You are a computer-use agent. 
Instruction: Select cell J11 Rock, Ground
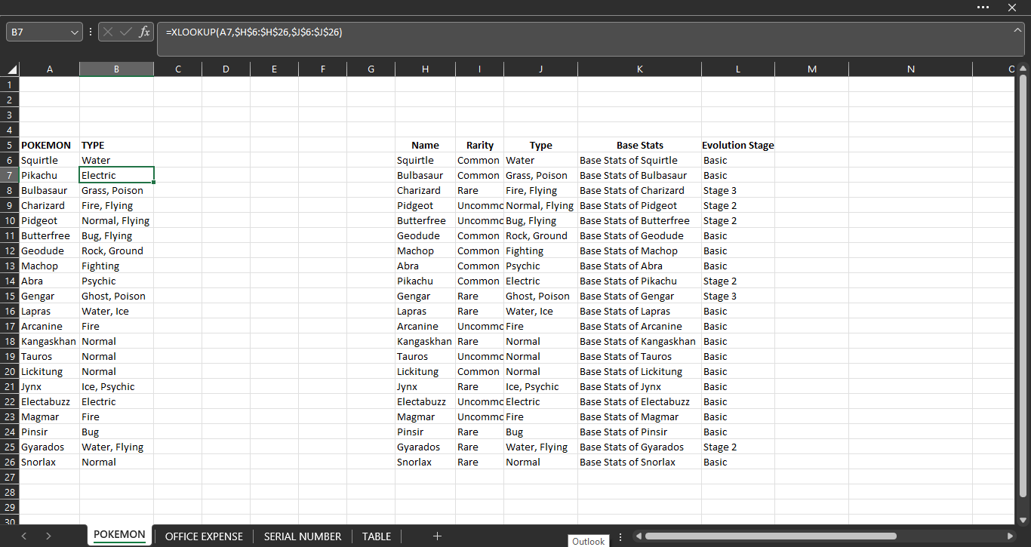540,235
